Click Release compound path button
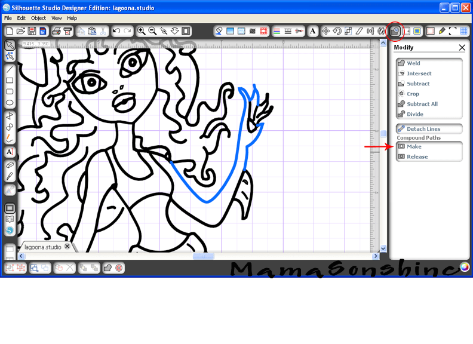The height and width of the screenshot is (344, 473). click(x=417, y=156)
